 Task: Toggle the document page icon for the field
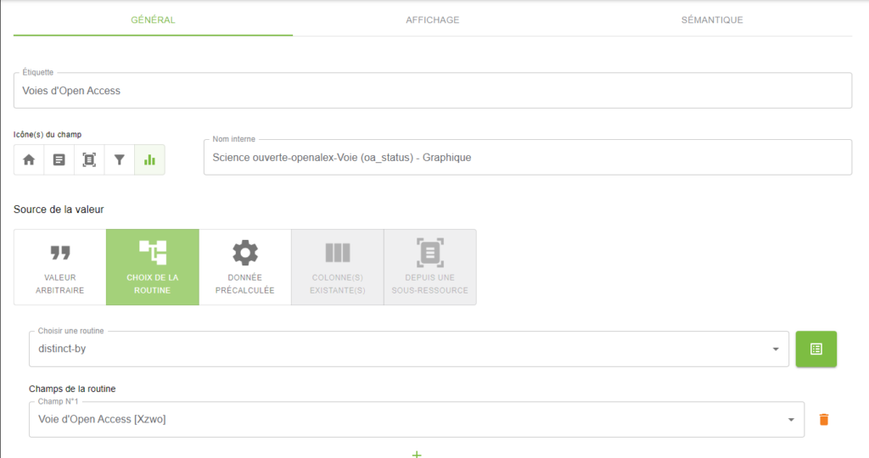(x=59, y=160)
